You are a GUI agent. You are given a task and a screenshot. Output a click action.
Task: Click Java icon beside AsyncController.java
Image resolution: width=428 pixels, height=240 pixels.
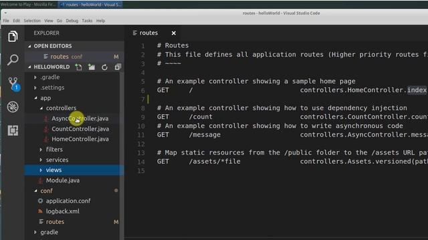46,119
